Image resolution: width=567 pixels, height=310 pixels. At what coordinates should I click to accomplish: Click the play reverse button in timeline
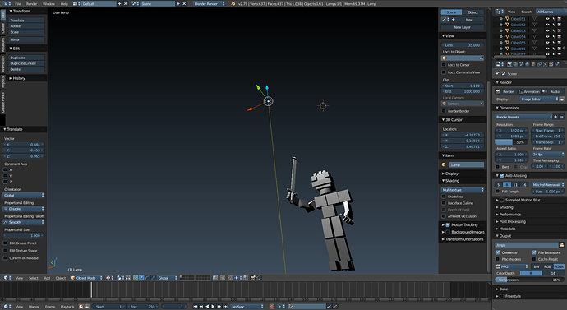tap(207, 307)
